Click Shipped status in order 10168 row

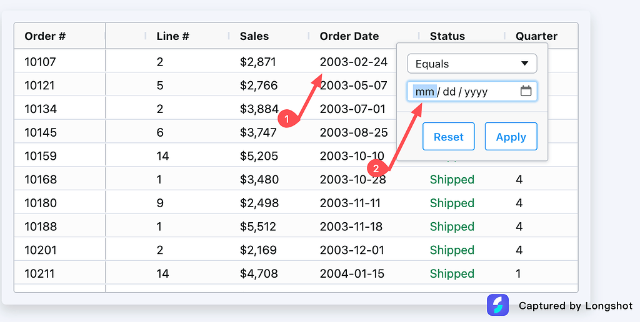(x=452, y=180)
